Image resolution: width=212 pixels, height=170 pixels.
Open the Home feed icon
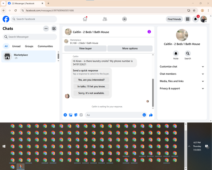coord(85,19)
